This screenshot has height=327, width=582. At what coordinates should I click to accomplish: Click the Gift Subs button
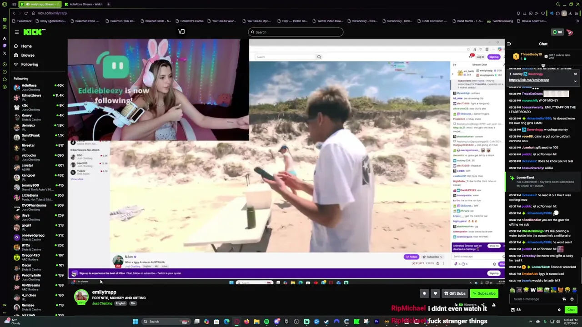pyautogui.click(x=455, y=293)
